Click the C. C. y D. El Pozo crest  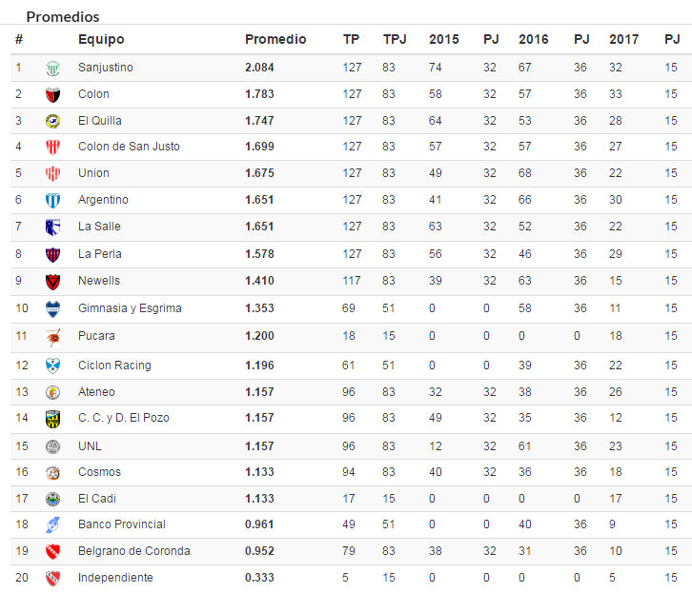(53, 419)
